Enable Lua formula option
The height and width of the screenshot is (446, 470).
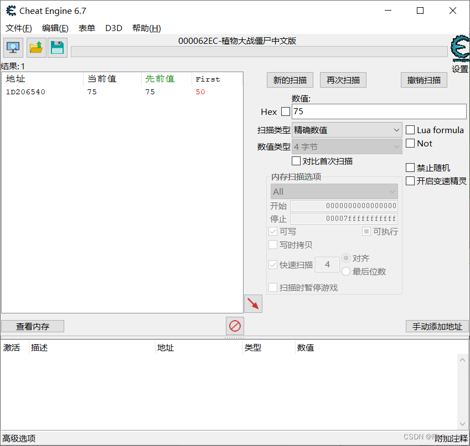coord(410,129)
